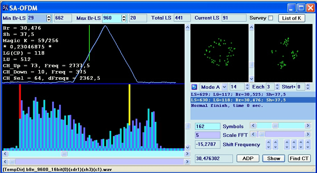Click the List of K button
Image resolution: width=317 pixels, height=173 pixels.
click(292, 18)
